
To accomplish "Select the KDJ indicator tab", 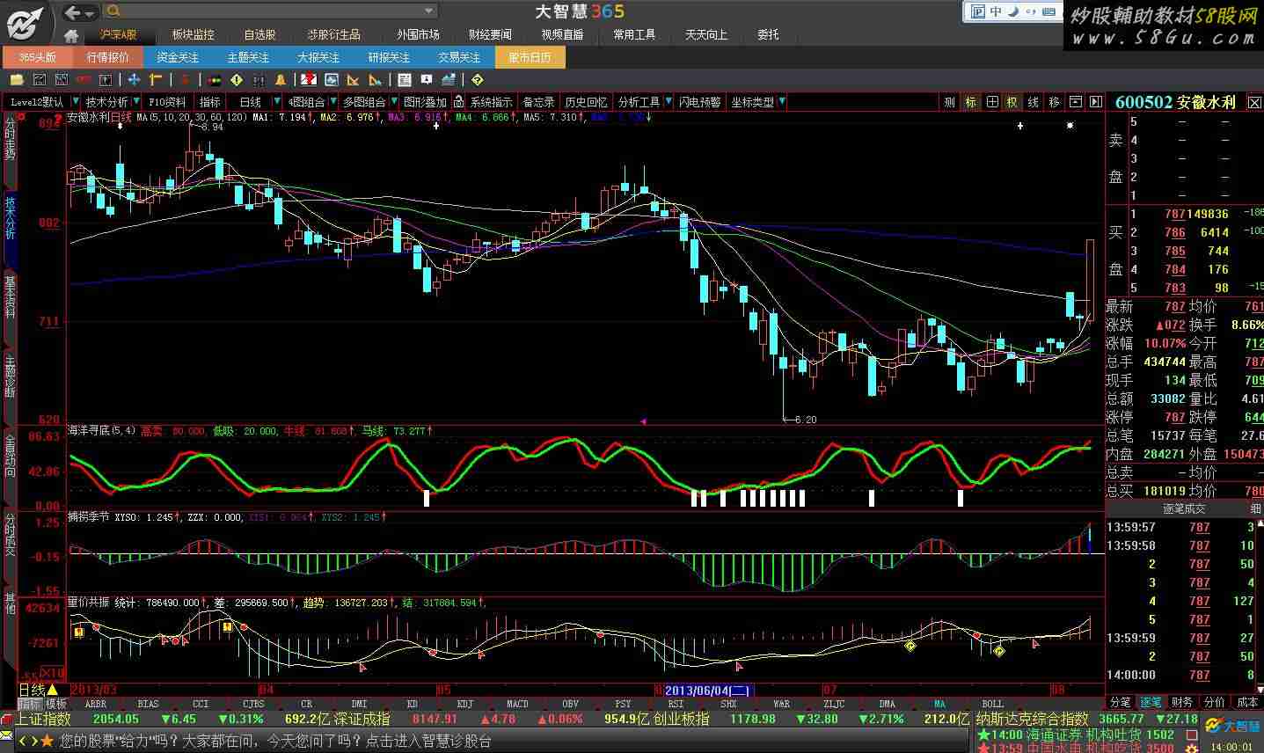I will coord(464,705).
